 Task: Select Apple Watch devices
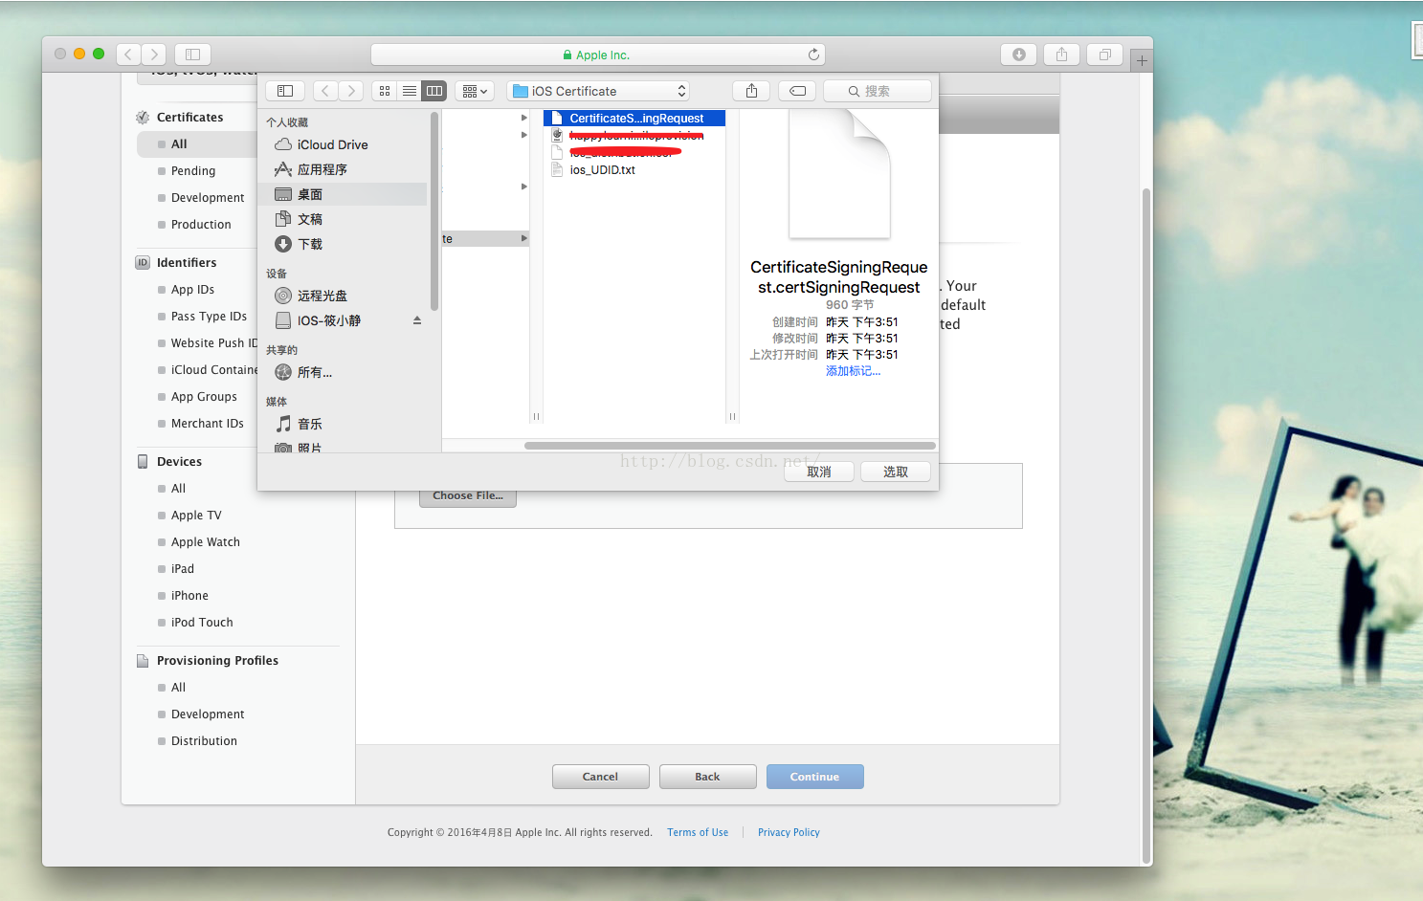[x=206, y=542]
